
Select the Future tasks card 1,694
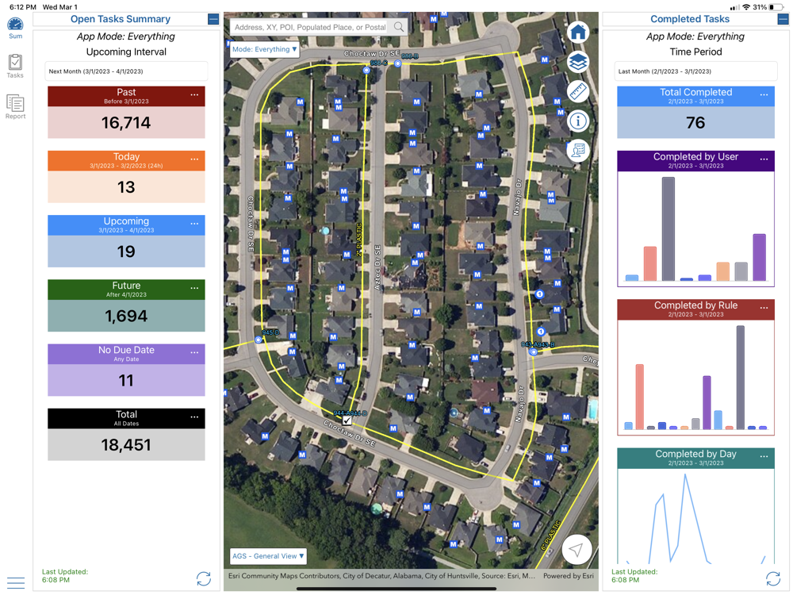point(126,305)
